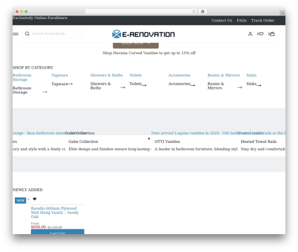Open blue Toilets category link

[x=135, y=75]
